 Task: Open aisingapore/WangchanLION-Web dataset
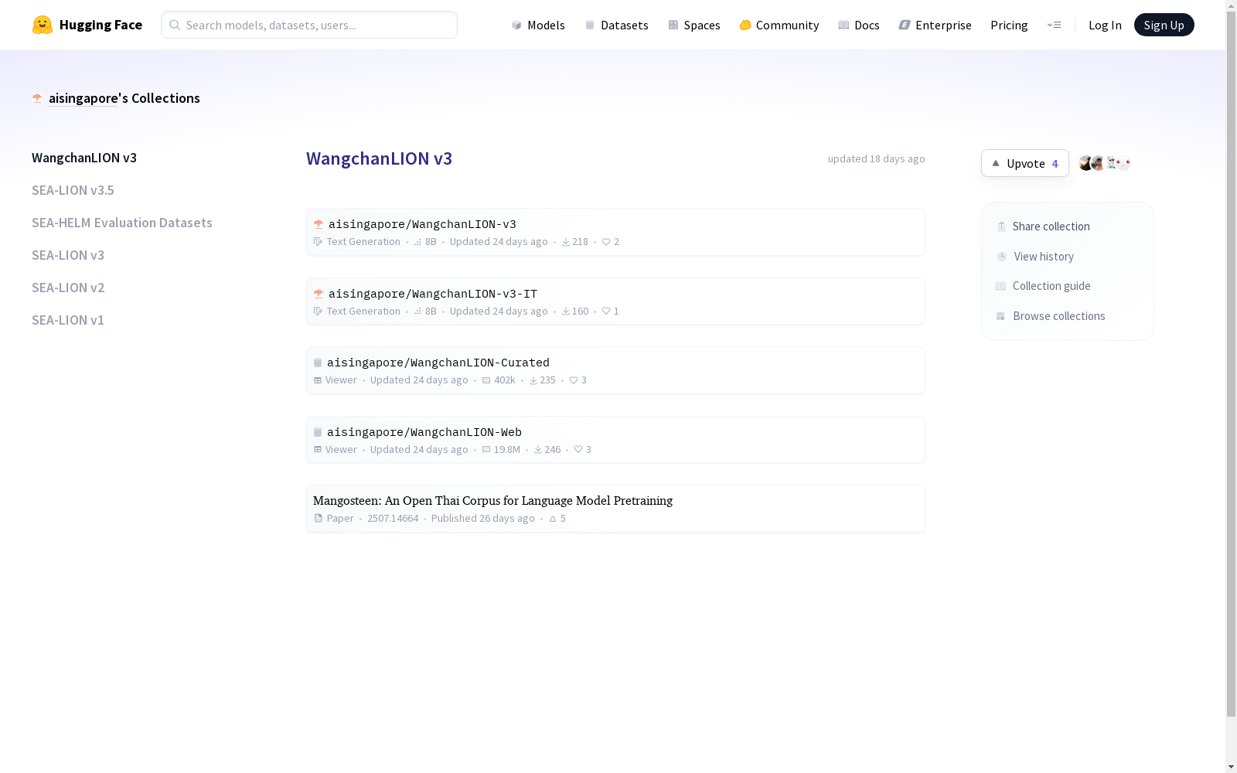pos(424,433)
